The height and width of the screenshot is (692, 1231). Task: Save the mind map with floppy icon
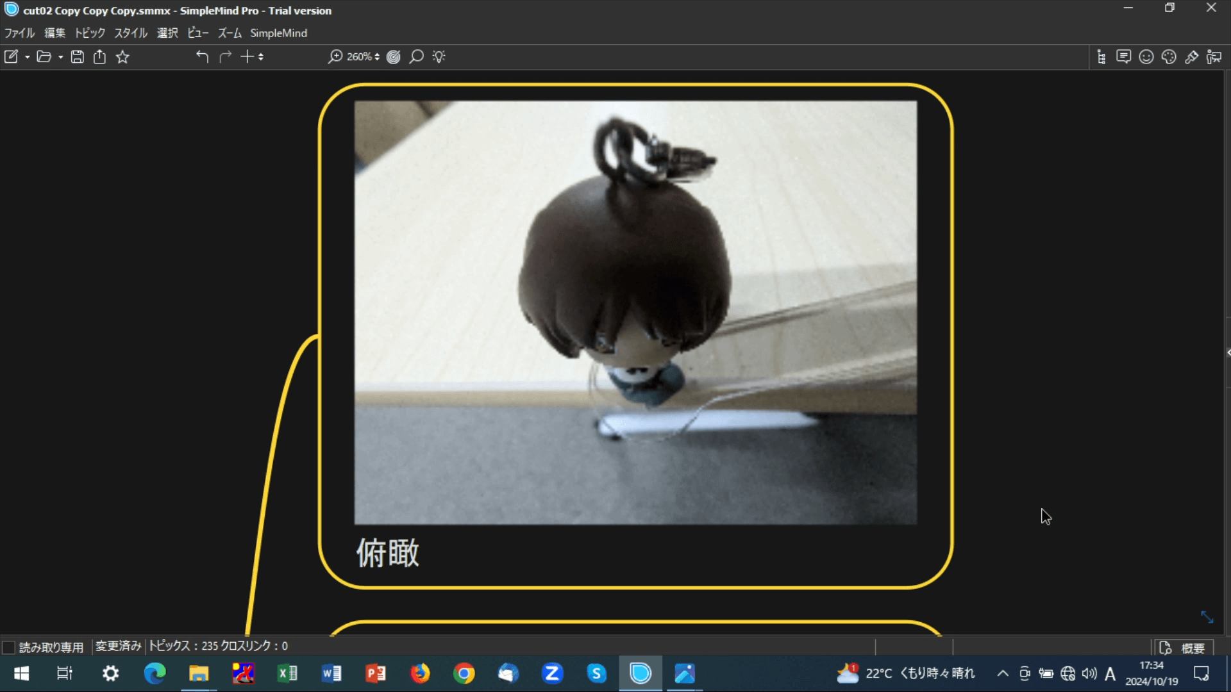(x=77, y=56)
